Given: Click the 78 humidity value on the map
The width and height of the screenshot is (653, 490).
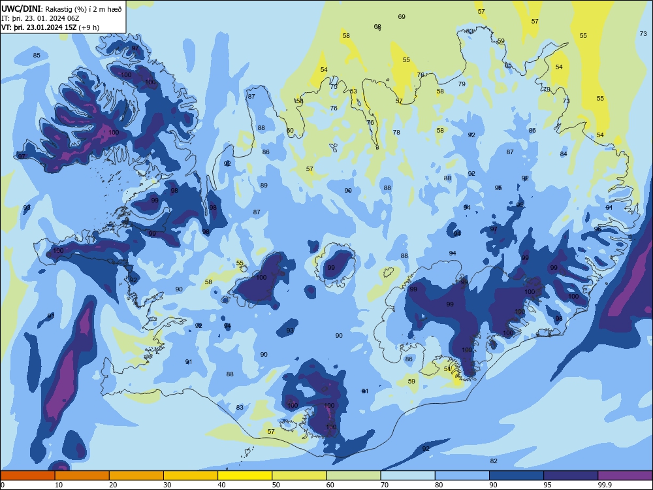Looking at the screenshot, I should pyautogui.click(x=396, y=132).
